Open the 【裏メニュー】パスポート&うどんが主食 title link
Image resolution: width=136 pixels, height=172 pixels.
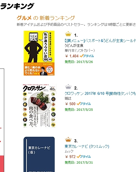[100, 41]
